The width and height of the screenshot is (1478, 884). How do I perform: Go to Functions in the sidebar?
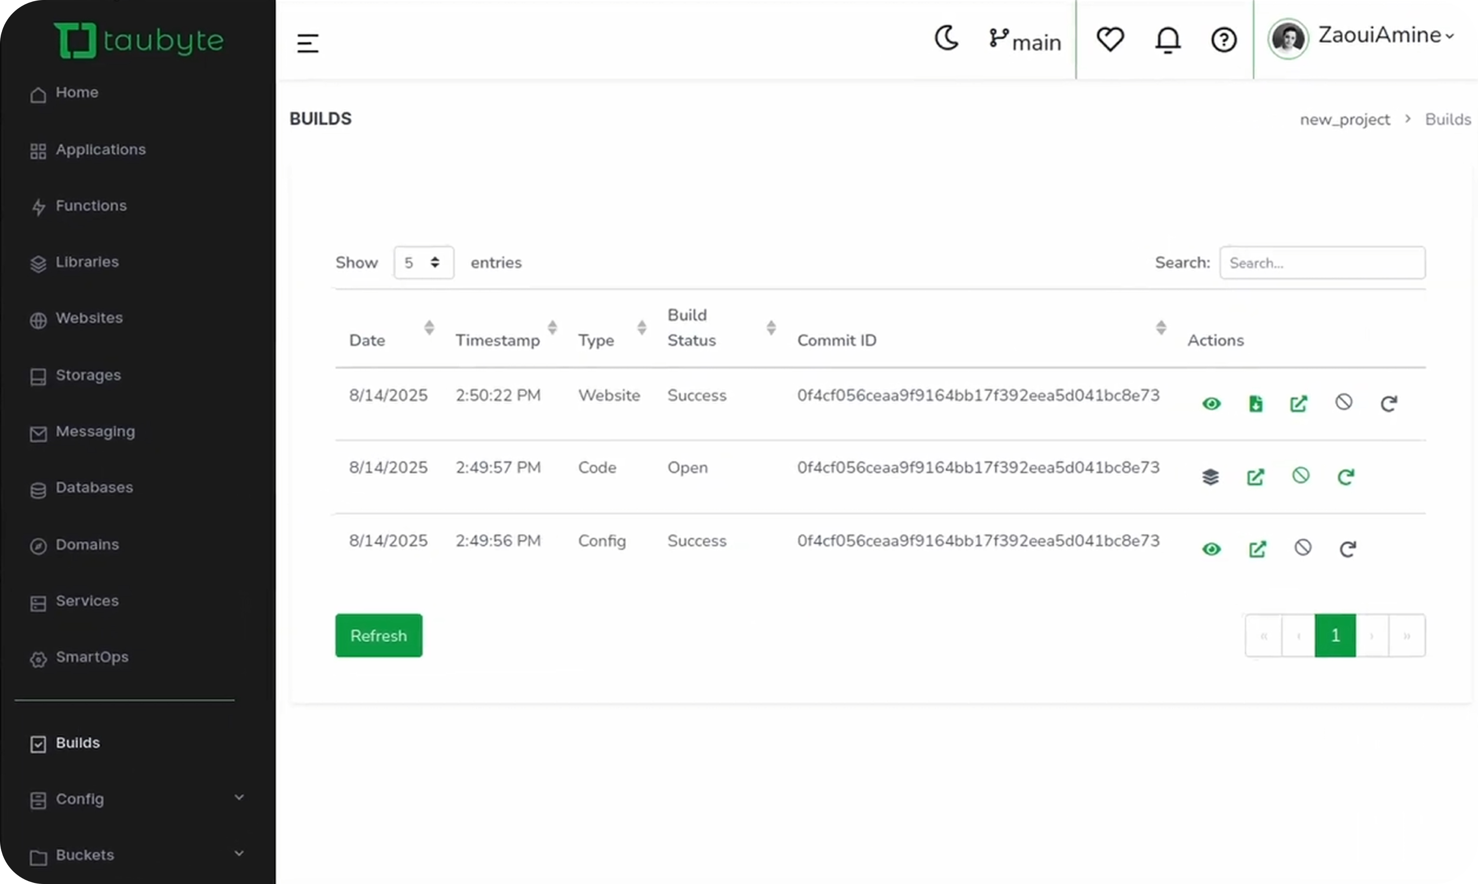pos(91,206)
